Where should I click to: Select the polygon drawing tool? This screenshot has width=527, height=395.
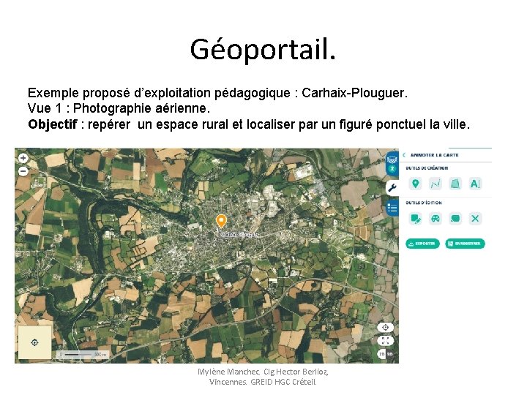pos(455,184)
